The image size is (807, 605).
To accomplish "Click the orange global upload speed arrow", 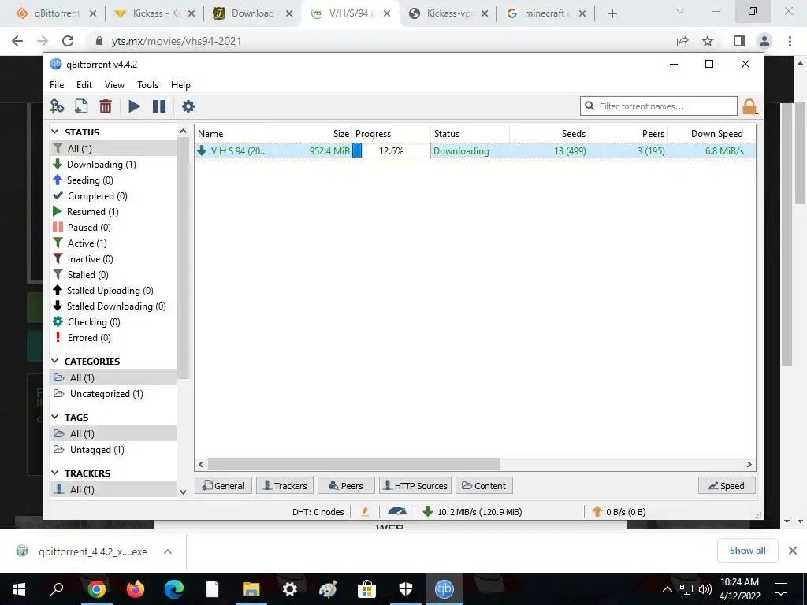I will (x=597, y=511).
